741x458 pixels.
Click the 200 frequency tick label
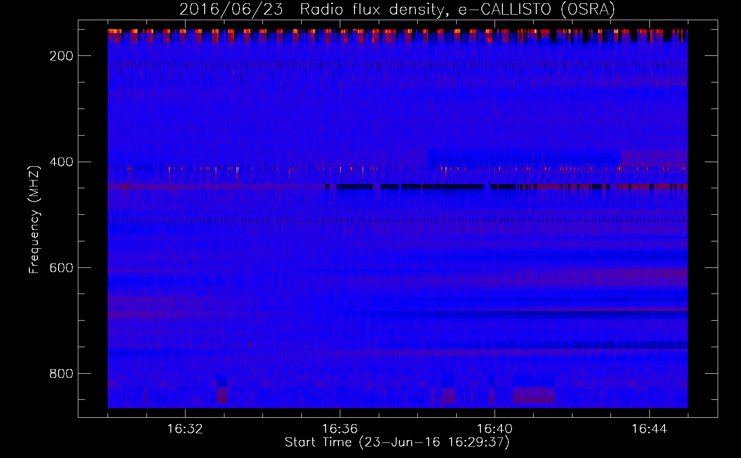click(61, 56)
